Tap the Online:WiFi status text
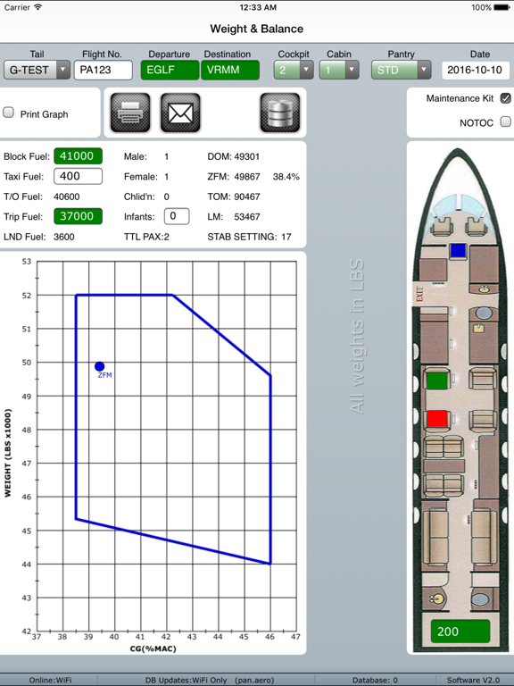The width and height of the screenshot is (514, 686). (x=50, y=680)
